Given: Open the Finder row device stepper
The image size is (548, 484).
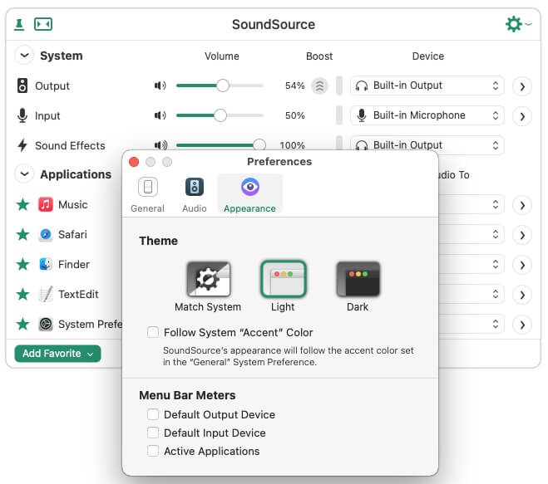Looking at the screenshot, I should coord(496,264).
